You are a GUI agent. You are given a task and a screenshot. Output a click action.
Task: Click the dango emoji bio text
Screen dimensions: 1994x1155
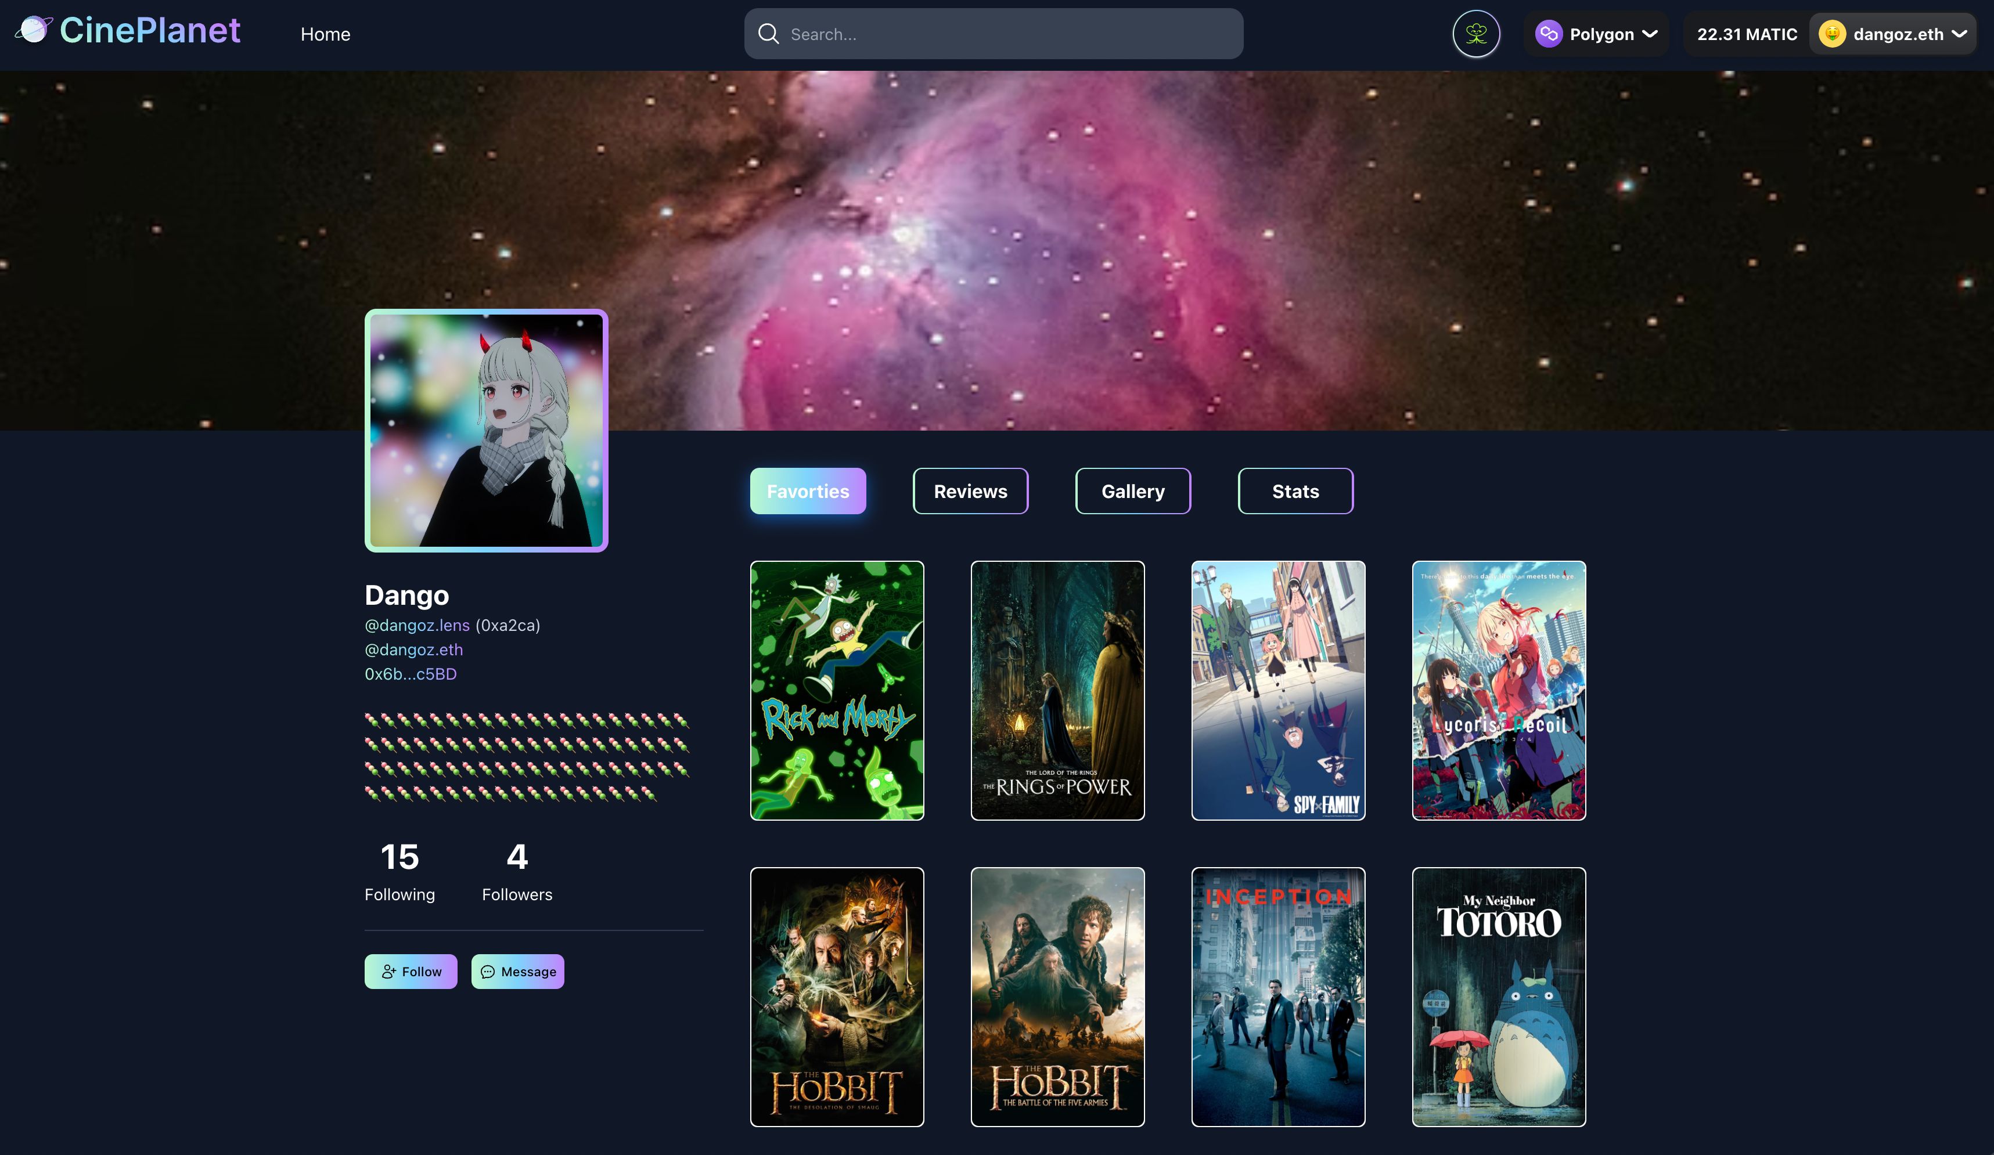tap(527, 757)
